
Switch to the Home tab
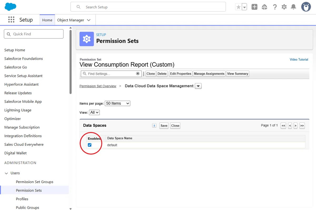[x=47, y=20]
